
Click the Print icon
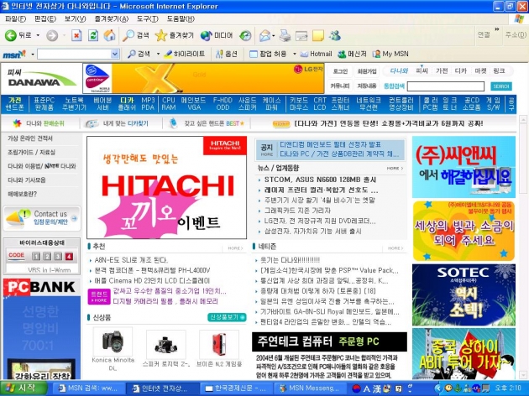coord(285,36)
